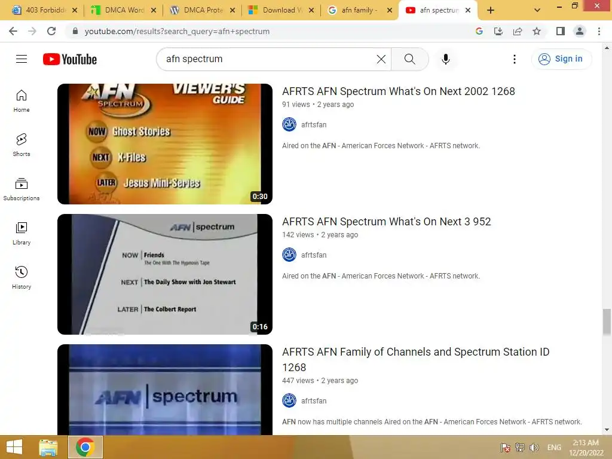Image resolution: width=612 pixels, height=459 pixels.
Task: Open afrtsfan channel name under 142-views video
Action: 314,255
